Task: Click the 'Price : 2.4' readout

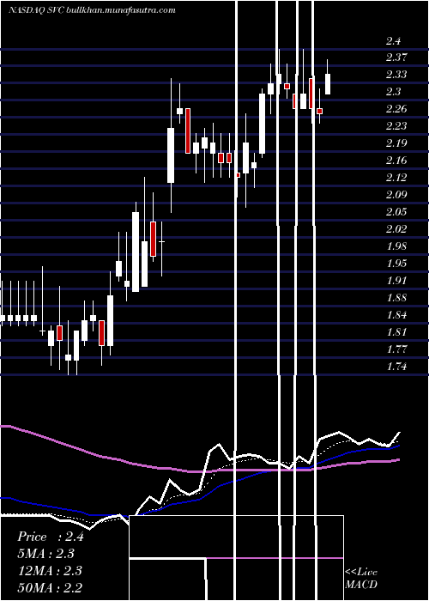Action: pyautogui.click(x=51, y=537)
